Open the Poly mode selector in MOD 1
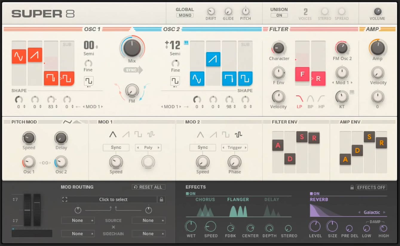Image resolution: width=400 pixels, height=246 pixels. pos(148,147)
